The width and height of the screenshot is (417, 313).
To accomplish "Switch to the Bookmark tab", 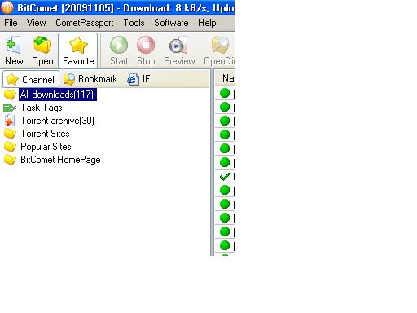I will (x=90, y=79).
